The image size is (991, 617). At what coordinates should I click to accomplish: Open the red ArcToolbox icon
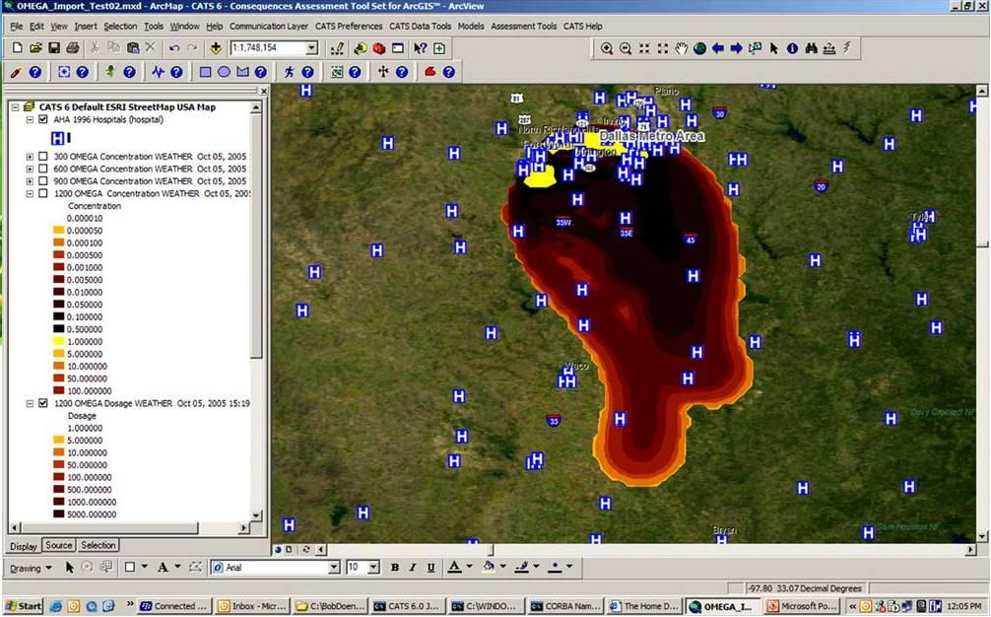click(379, 48)
